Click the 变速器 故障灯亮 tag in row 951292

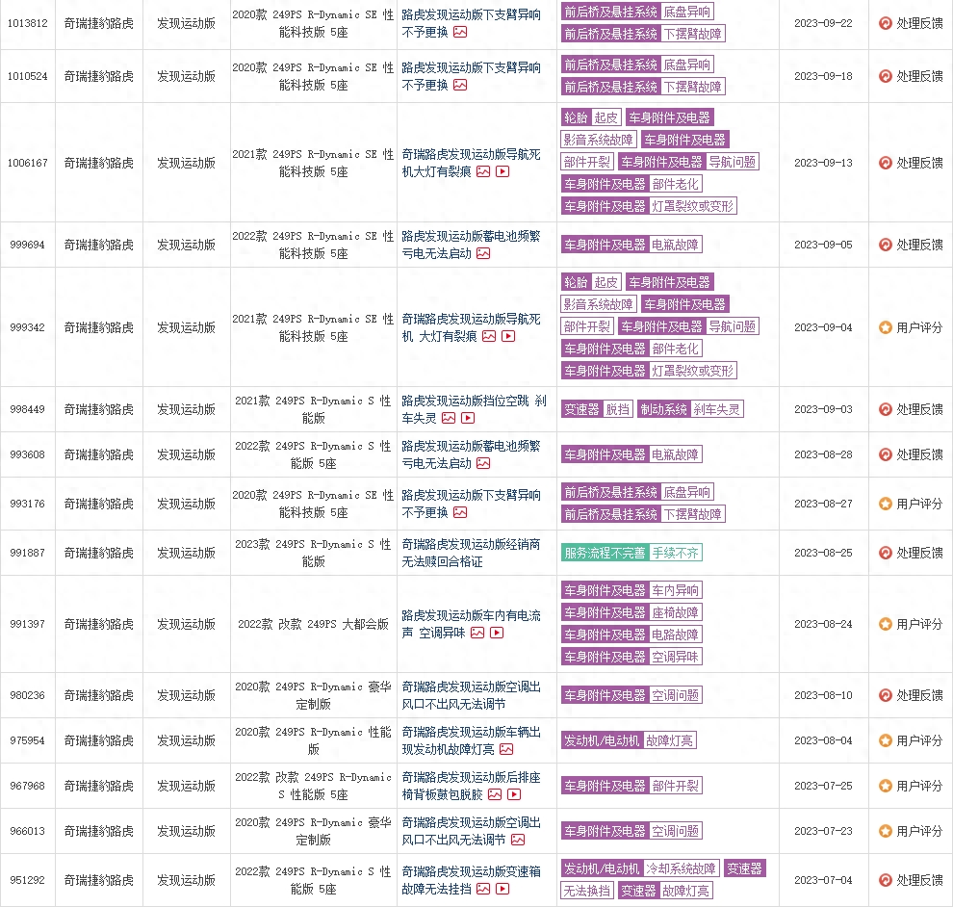(665, 891)
